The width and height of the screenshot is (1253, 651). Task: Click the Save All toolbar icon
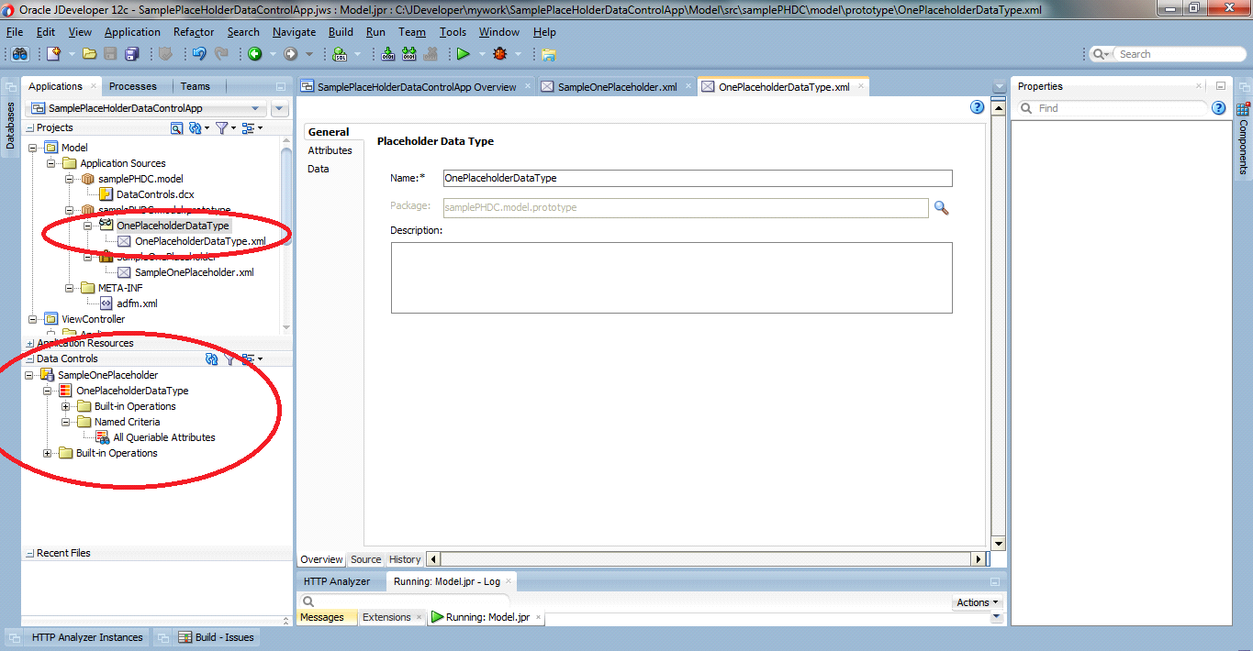click(x=131, y=53)
